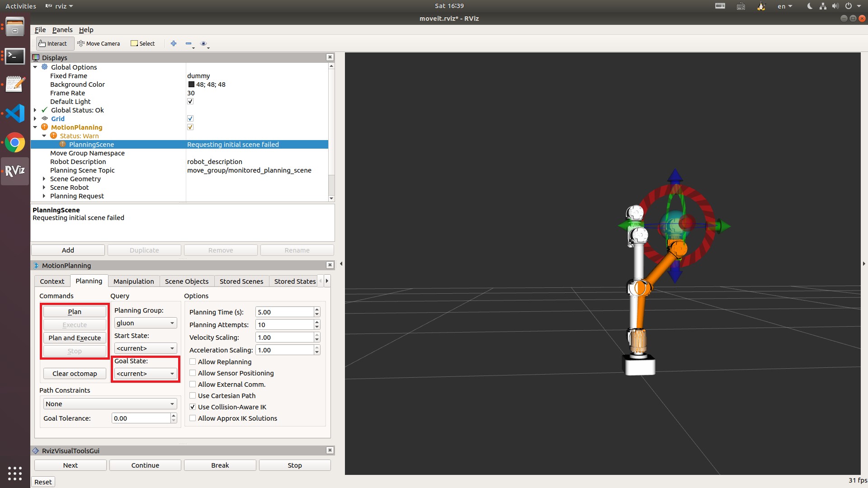Open the Planning Group gluon dropdown

click(145, 323)
